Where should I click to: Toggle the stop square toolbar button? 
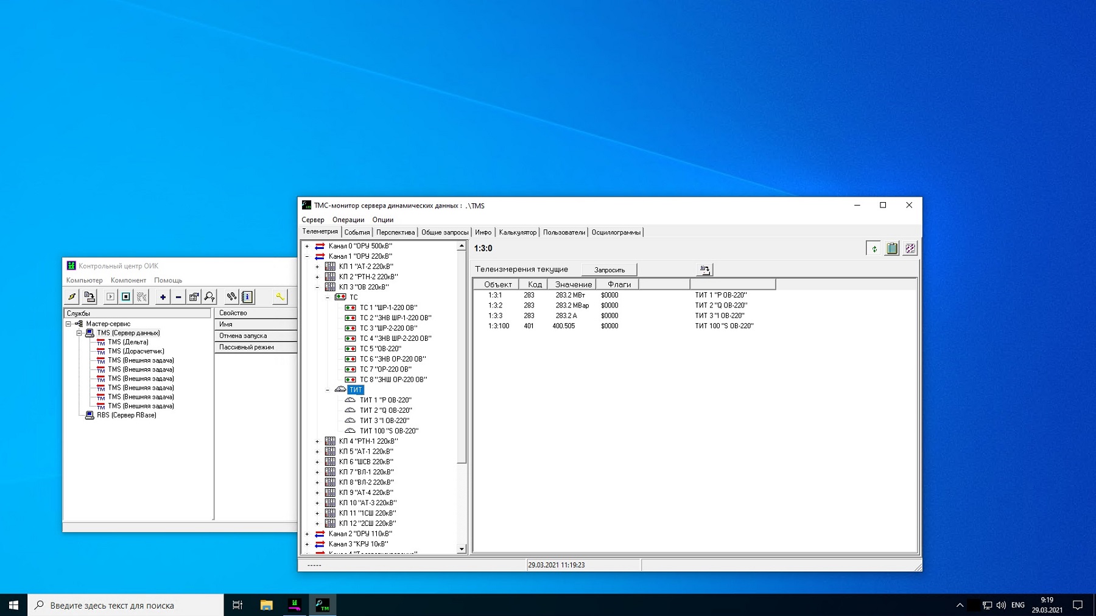(x=126, y=297)
